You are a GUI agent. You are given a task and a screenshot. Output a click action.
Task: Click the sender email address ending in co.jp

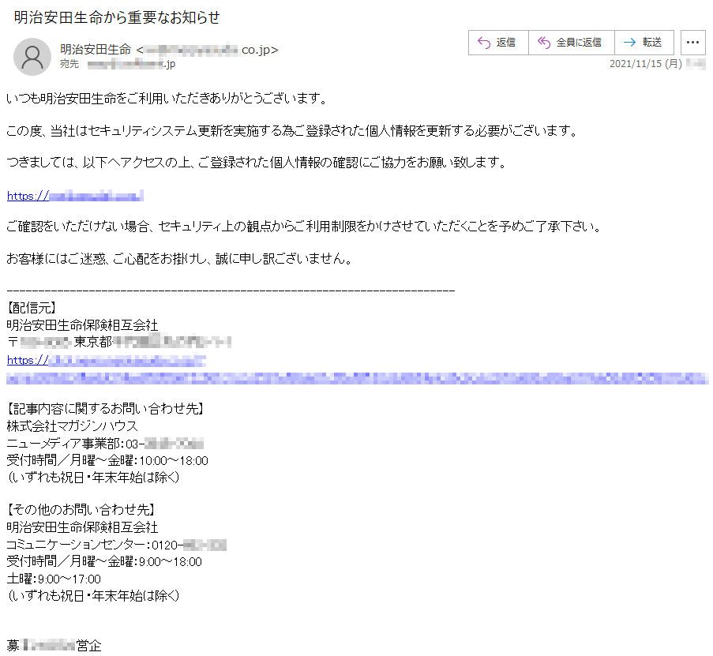coord(209,50)
